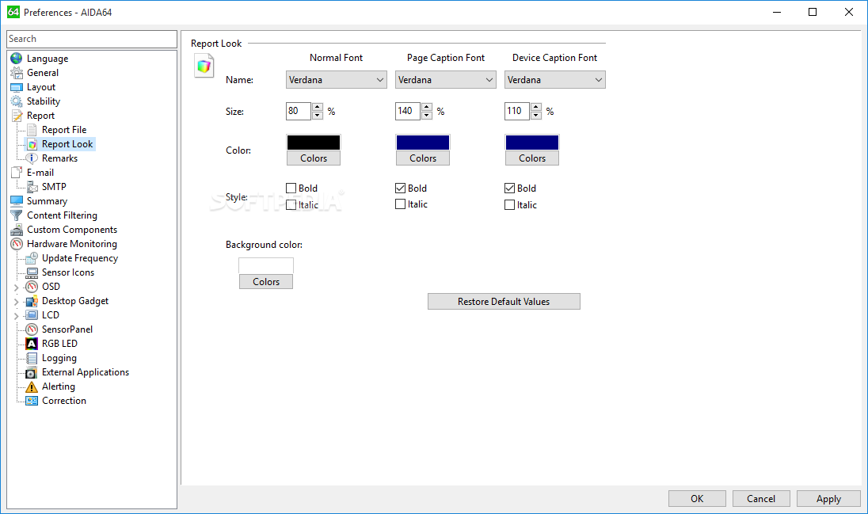Click the Stability gear icon
868x514 pixels.
17,101
